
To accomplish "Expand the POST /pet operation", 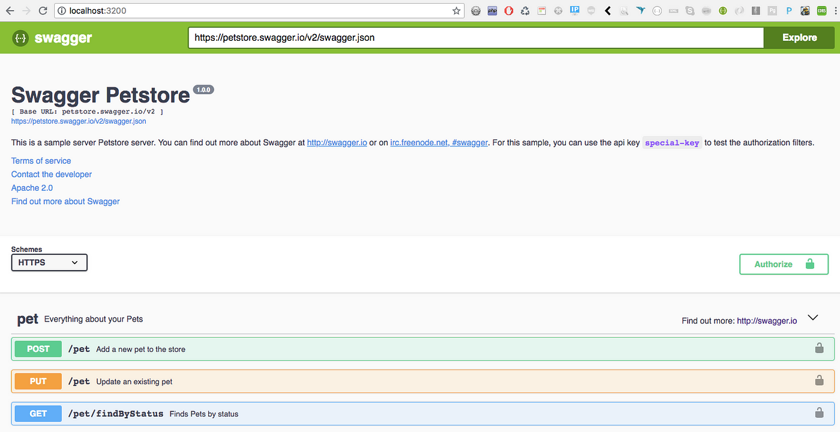I will coord(422,349).
